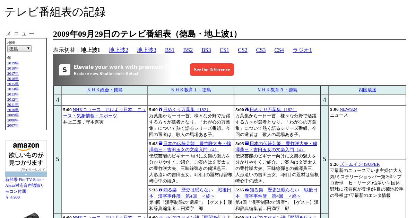
Task: Click the blue icon before 日本の伝統芸能 in NHK教育1 column
Action: 161,144
